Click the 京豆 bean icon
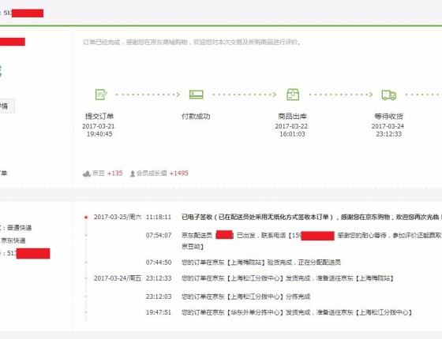 pos(86,173)
